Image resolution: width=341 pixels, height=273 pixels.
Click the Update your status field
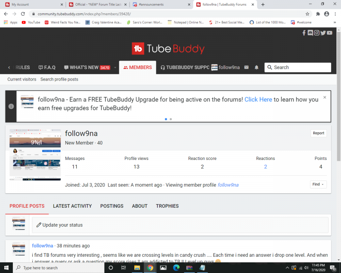(x=180, y=225)
